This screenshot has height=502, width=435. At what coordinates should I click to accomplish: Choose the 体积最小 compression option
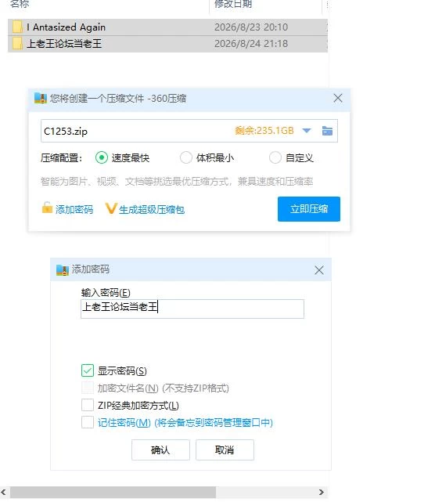186,157
